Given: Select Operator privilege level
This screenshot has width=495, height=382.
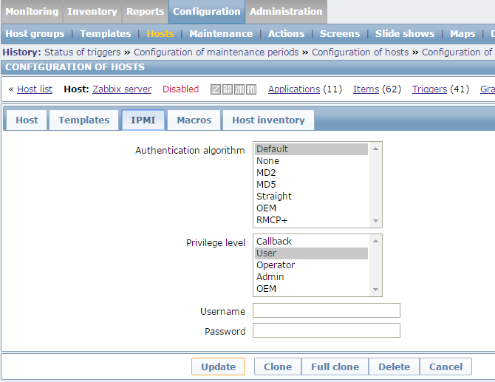Looking at the screenshot, I should pyautogui.click(x=311, y=265).
